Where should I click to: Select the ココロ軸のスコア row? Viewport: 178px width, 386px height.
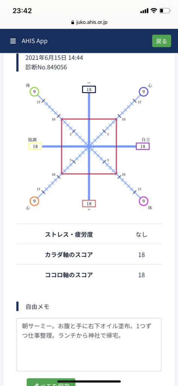[89, 274]
